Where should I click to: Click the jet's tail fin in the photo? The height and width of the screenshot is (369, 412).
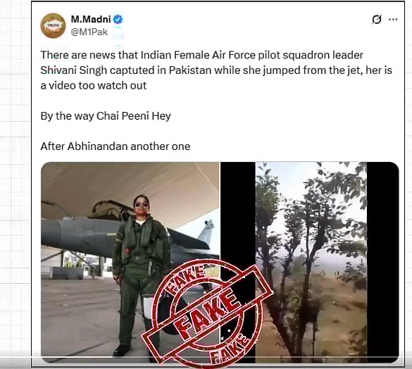tap(207, 232)
